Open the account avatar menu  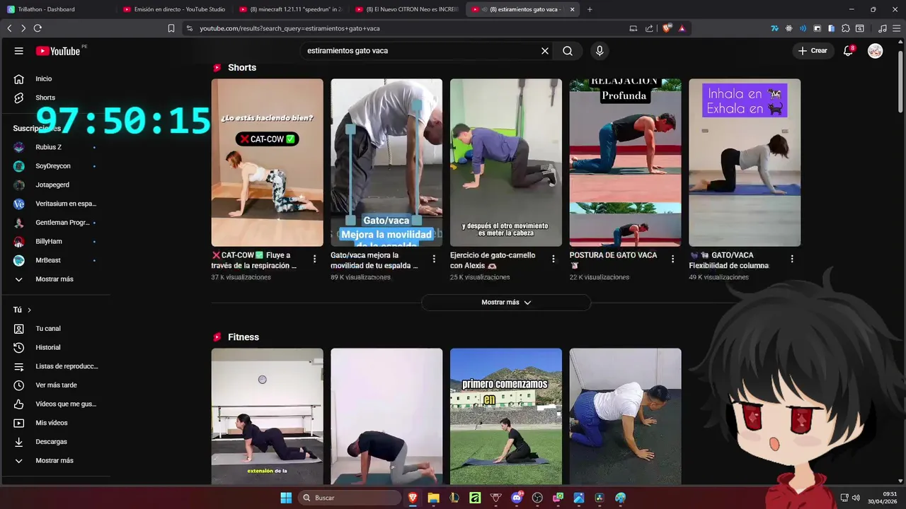876,51
